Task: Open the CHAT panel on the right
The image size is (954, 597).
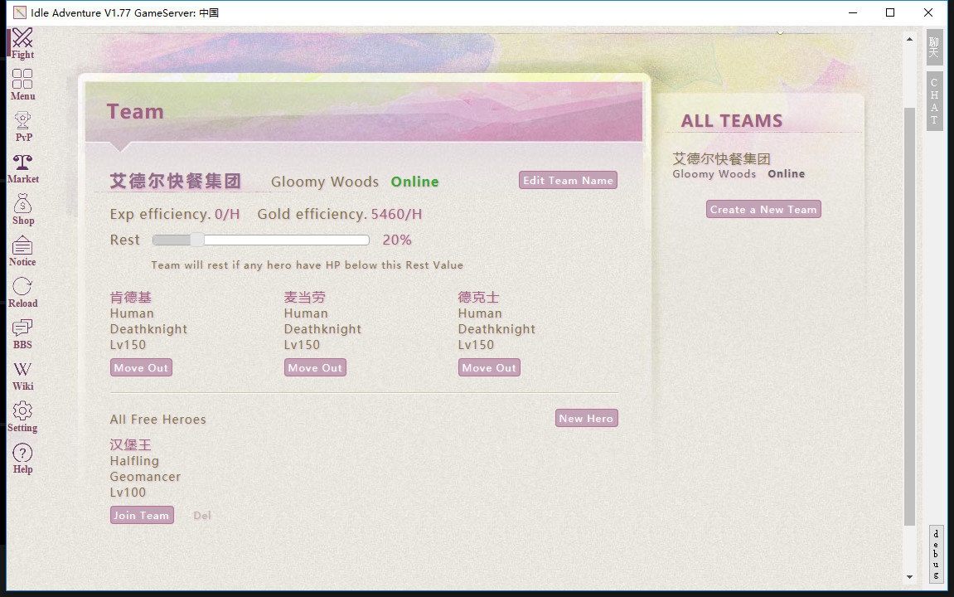Action: [x=934, y=99]
